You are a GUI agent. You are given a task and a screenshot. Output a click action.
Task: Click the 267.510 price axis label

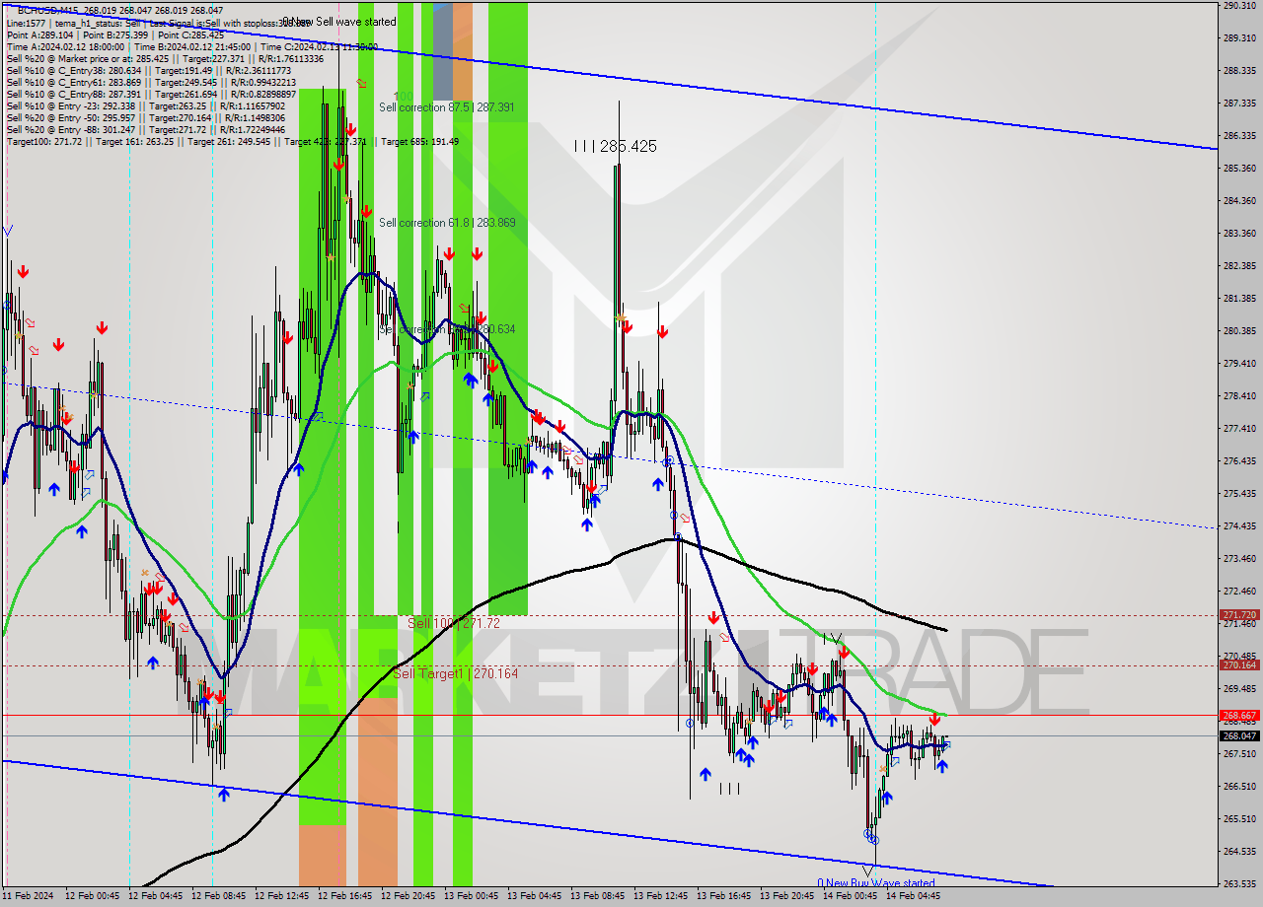click(x=1239, y=753)
